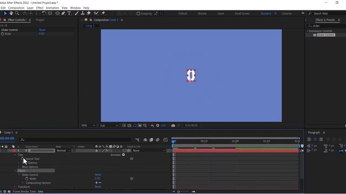Screen dimensions: 346x194
Task: Toggle Effect Controls panel lock icon
Action: point(5,20)
